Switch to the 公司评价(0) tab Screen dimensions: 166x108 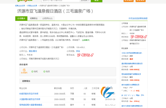[47, 18]
